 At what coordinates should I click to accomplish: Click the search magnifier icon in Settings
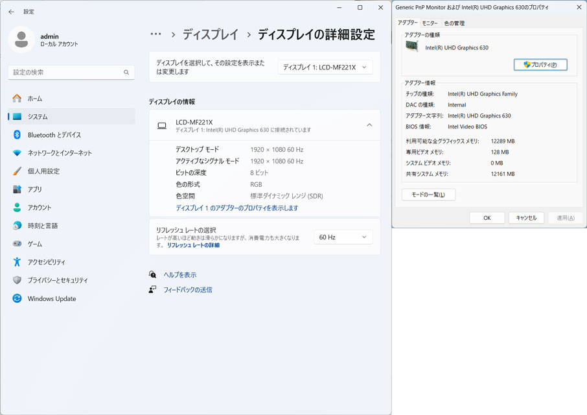click(x=126, y=72)
